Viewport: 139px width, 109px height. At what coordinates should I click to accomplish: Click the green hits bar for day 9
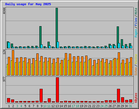point(40,37)
